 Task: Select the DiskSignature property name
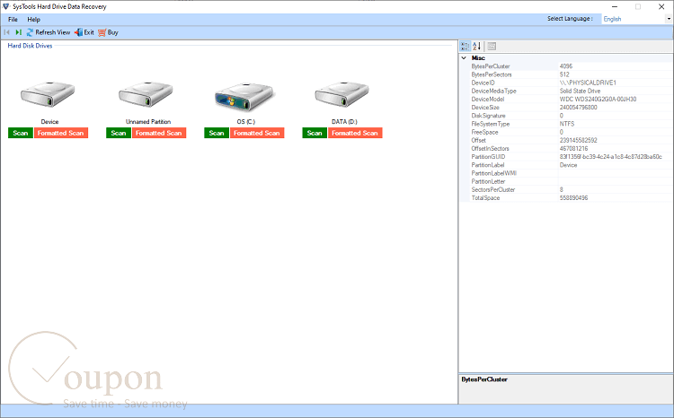pyautogui.click(x=488, y=116)
